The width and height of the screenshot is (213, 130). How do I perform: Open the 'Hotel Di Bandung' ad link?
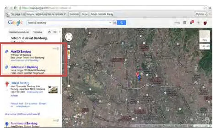[x=21, y=52]
